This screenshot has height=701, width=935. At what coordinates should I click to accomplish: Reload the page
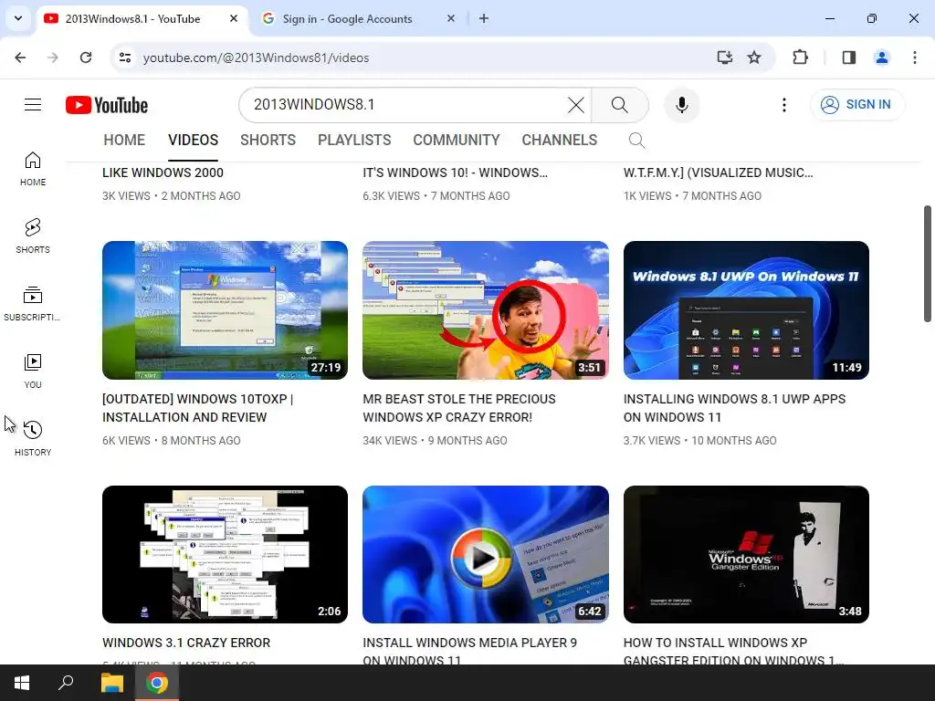[86, 58]
